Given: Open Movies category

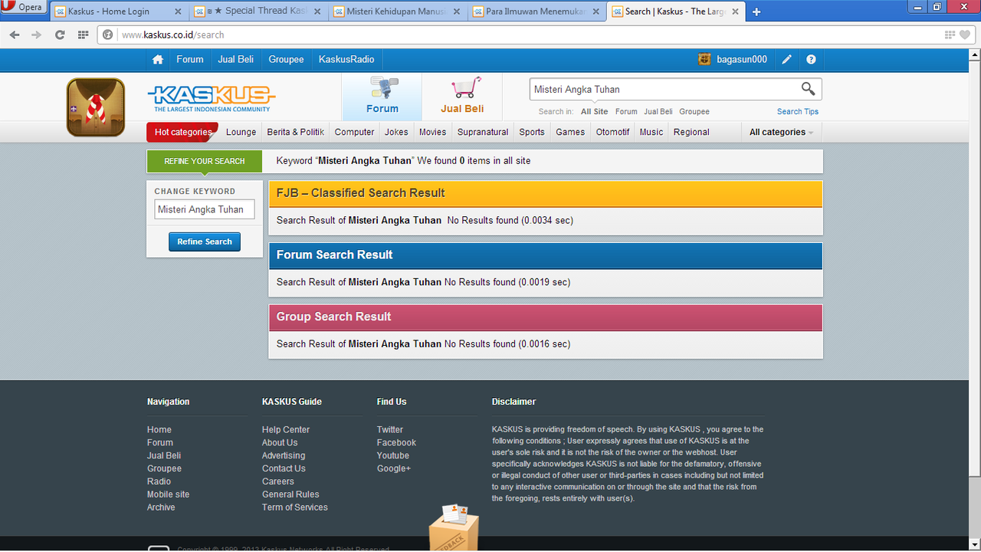Looking at the screenshot, I should [432, 132].
